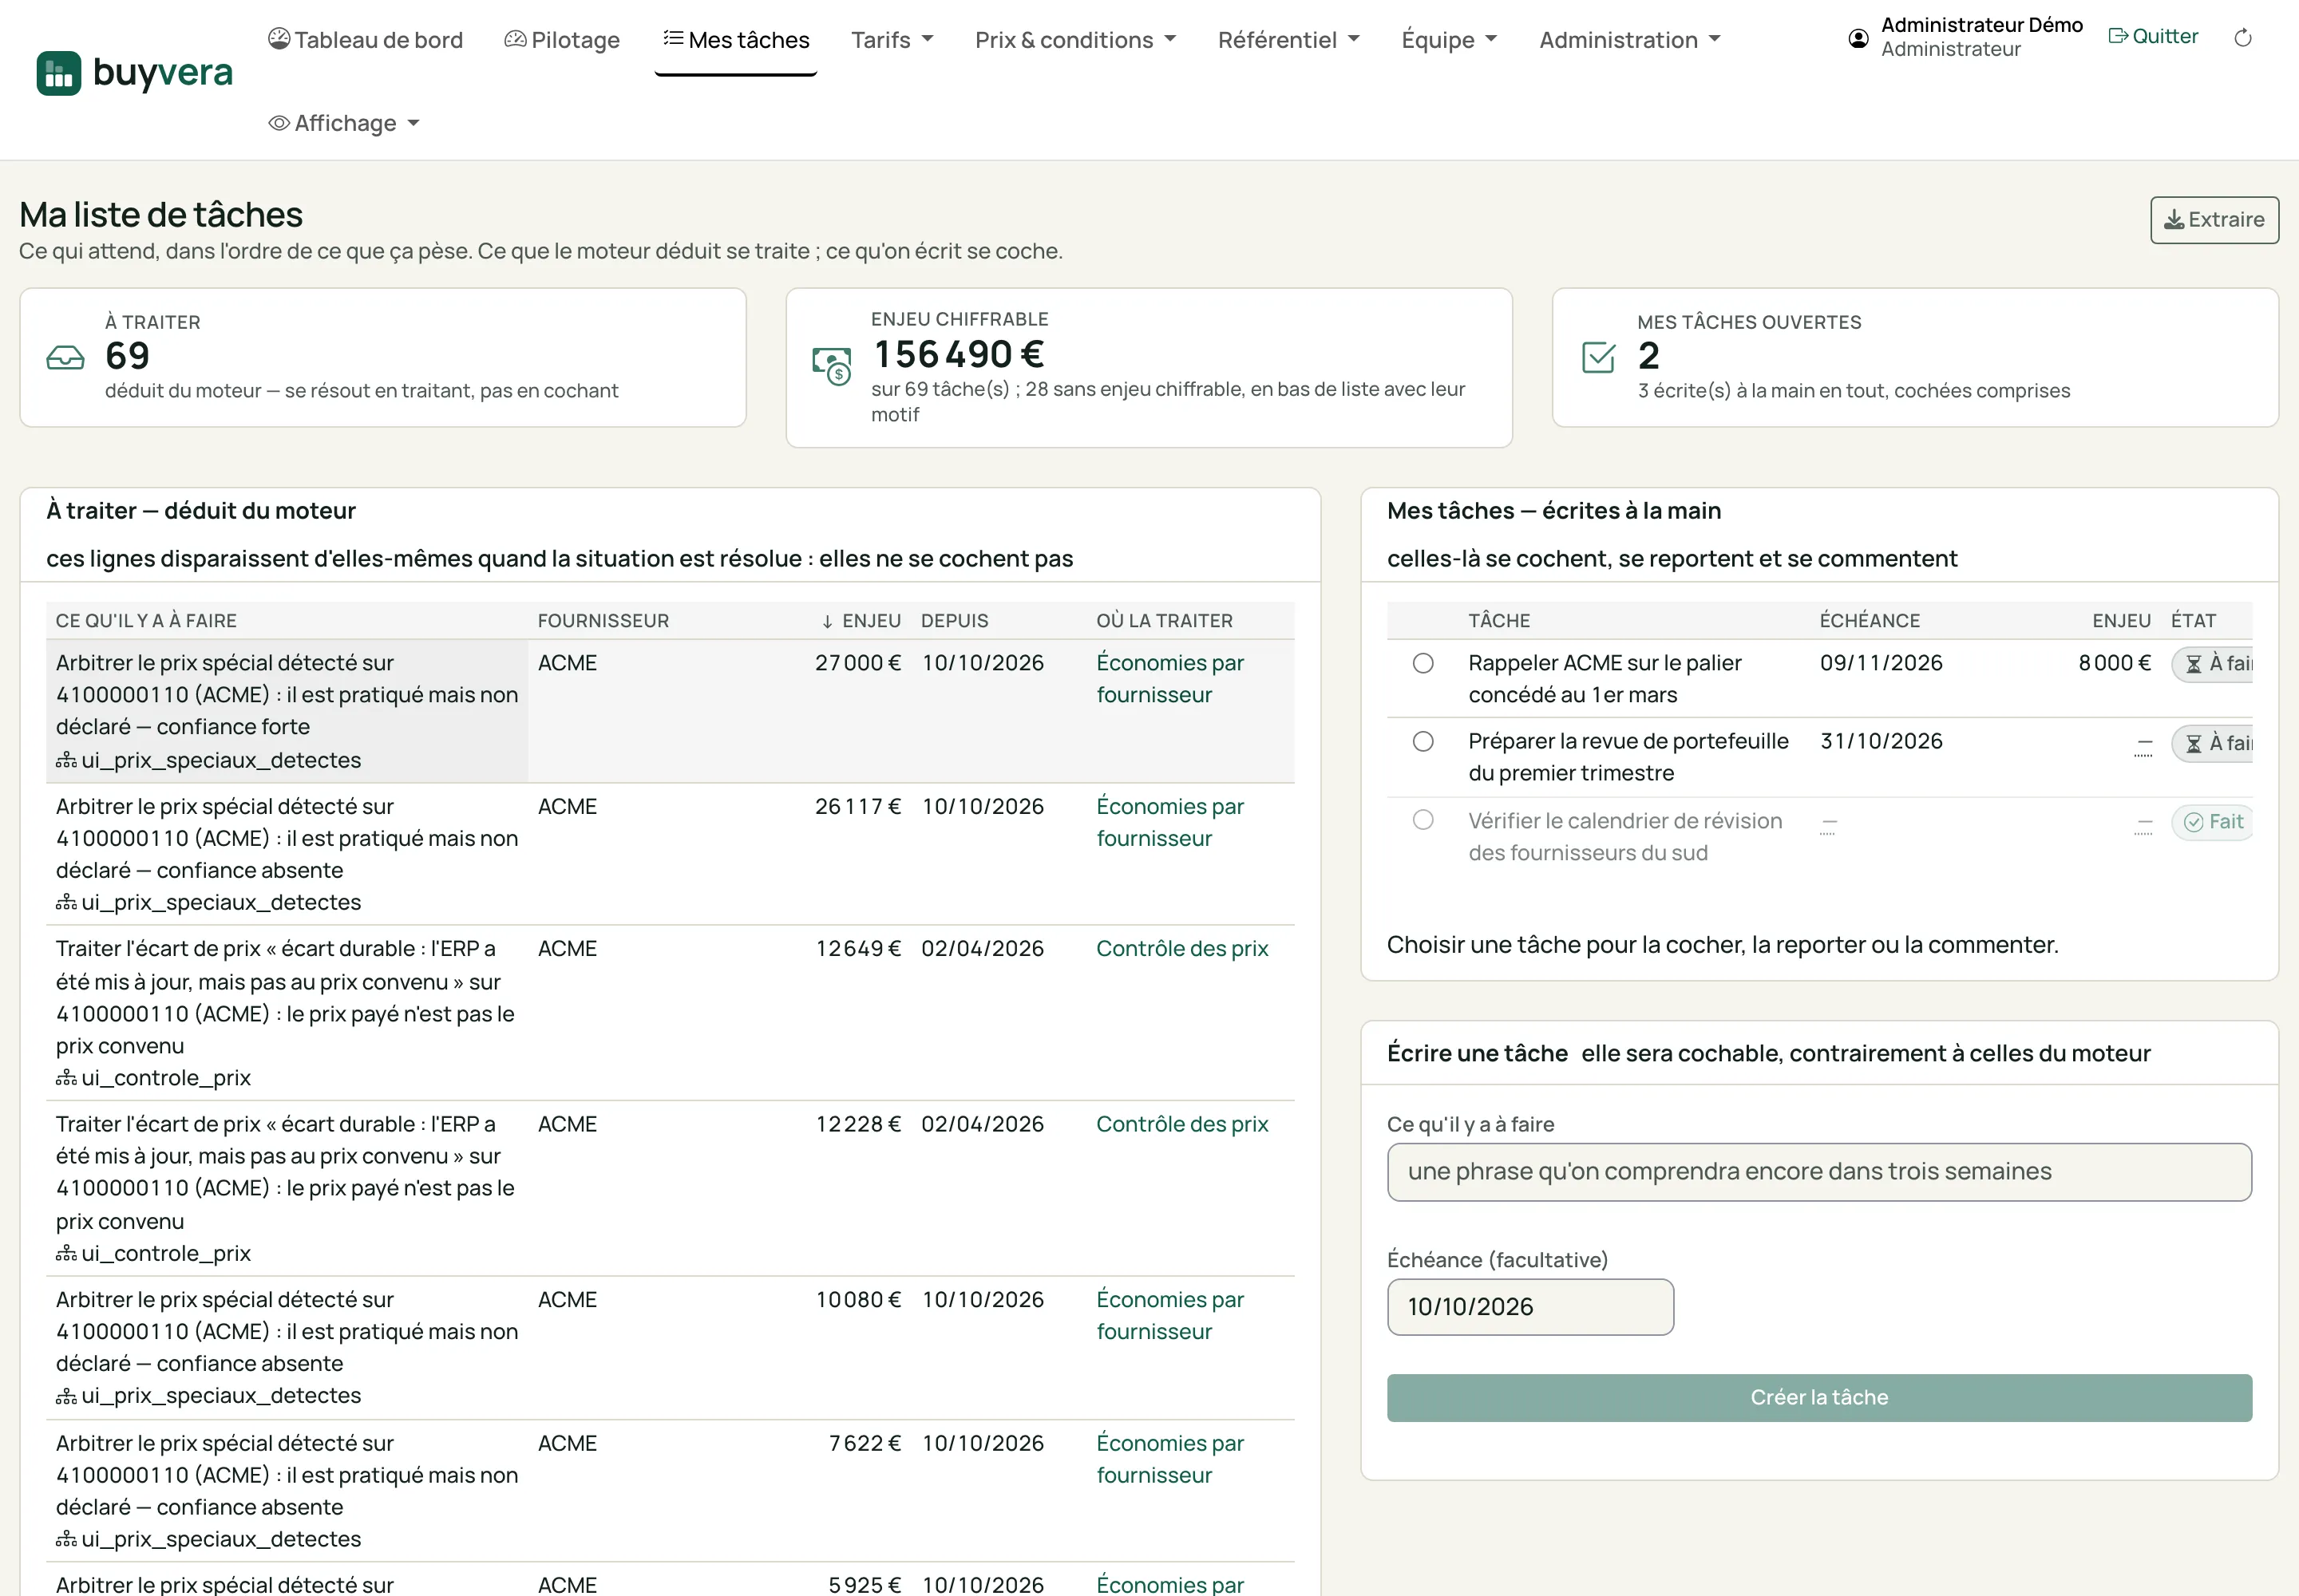The height and width of the screenshot is (1596, 2299).
Task: Click the checkmark icon in Mes tâches ouvertes card
Action: pos(1597,357)
